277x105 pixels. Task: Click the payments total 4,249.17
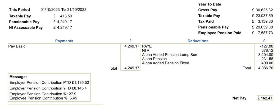point(132,68)
